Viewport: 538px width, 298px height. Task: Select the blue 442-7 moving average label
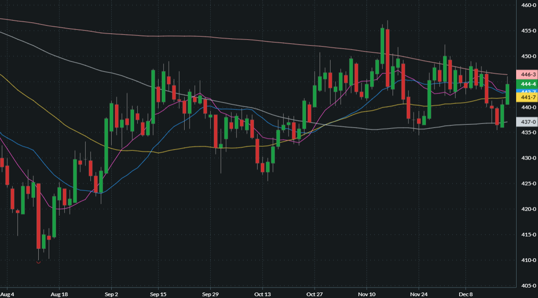coord(528,91)
